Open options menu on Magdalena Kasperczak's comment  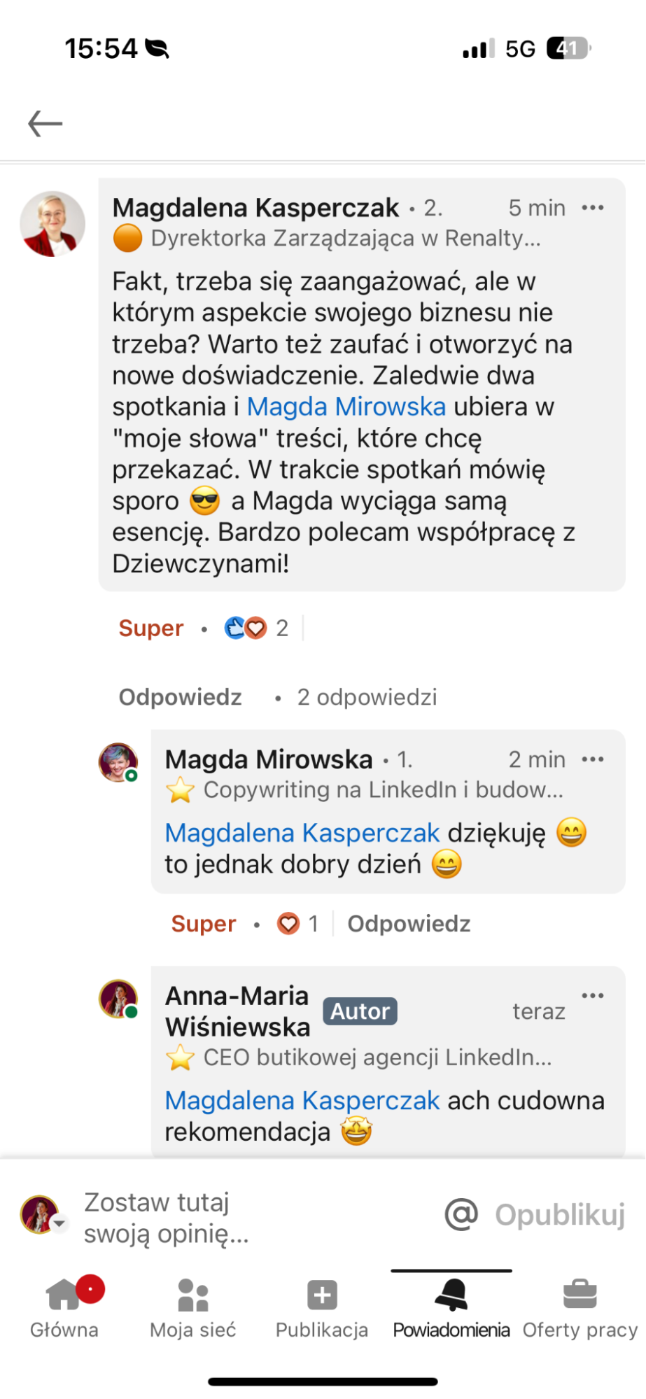click(592, 208)
